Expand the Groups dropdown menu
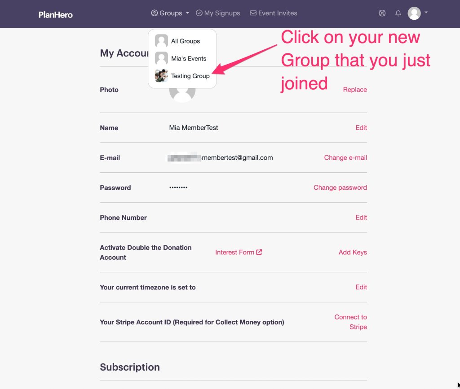The height and width of the screenshot is (389, 460). (170, 13)
